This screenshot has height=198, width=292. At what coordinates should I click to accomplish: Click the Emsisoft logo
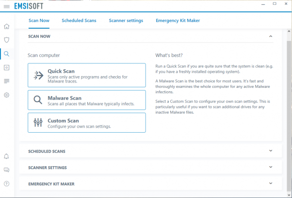coord(29,6)
